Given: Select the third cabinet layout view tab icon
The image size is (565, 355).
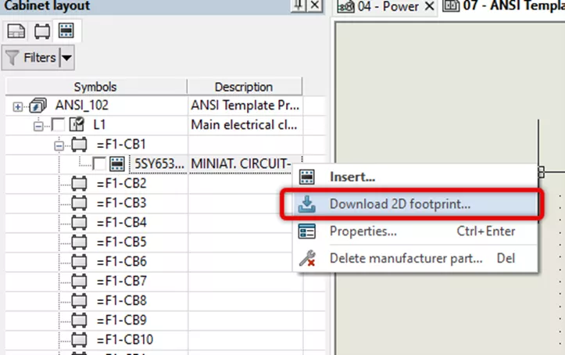Looking at the screenshot, I should point(66,31).
